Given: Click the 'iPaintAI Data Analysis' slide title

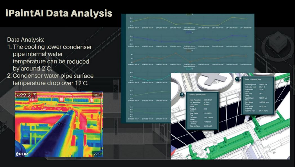Looking at the screenshot, I should click(59, 13).
